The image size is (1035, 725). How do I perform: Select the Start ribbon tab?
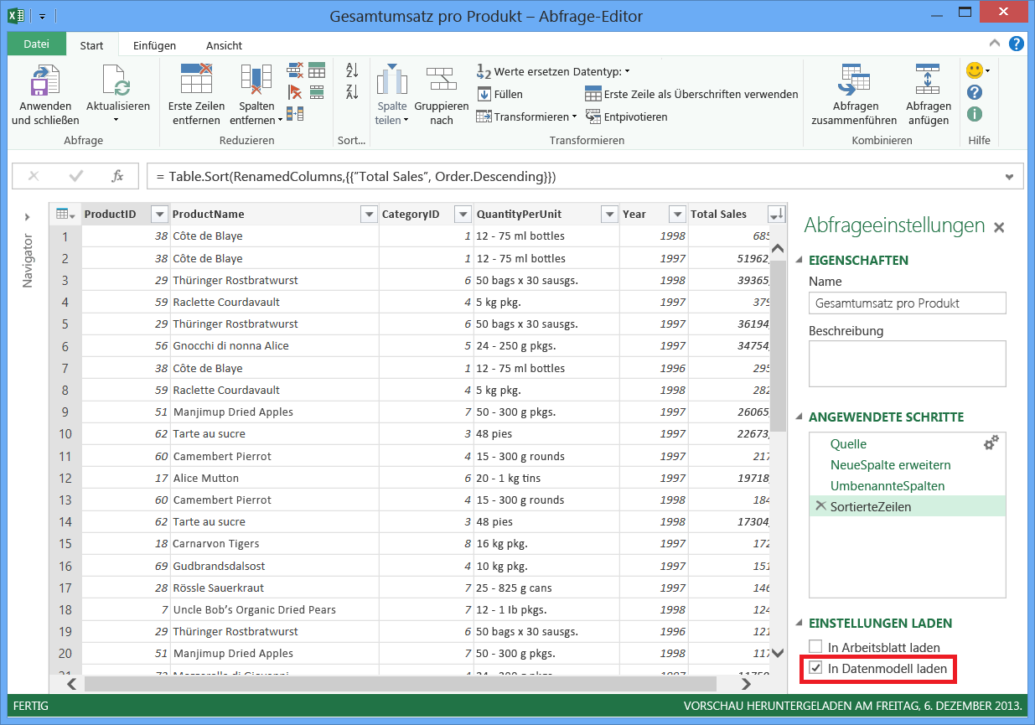pyautogui.click(x=91, y=45)
